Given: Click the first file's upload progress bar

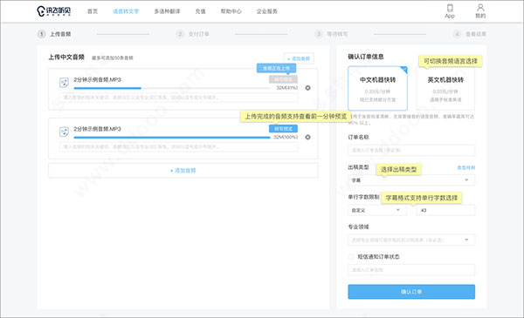Looking at the screenshot, I should [x=172, y=88].
